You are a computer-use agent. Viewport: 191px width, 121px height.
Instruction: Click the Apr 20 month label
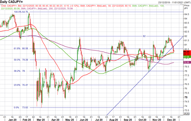point(55,120)
